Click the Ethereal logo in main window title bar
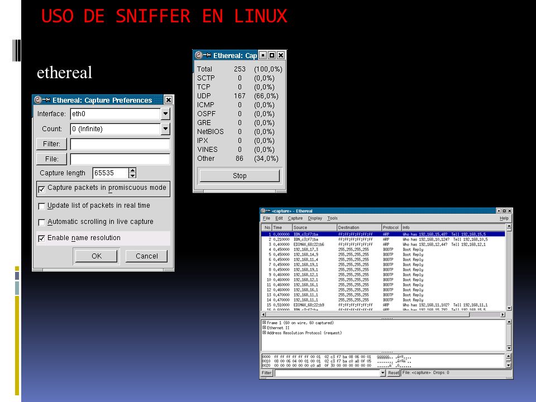This screenshot has height=402, width=536. point(263,211)
